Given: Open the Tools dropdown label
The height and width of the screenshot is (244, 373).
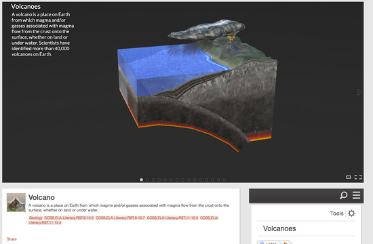Looking at the screenshot, I should (336, 213).
